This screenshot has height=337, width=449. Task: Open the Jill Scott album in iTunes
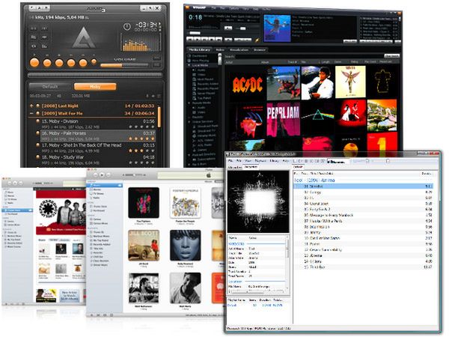click(144, 246)
